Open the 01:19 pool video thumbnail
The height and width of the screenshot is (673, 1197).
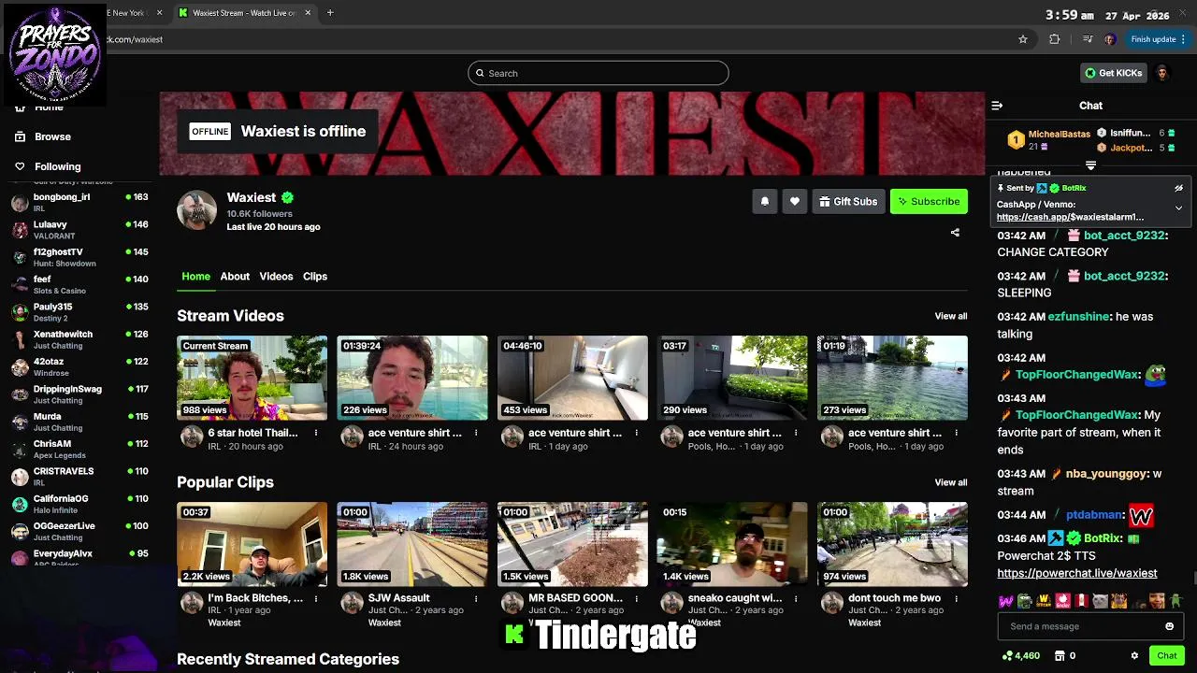tap(892, 378)
